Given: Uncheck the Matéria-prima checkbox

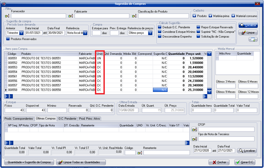Looking at the screenshot, I should (211, 16).
